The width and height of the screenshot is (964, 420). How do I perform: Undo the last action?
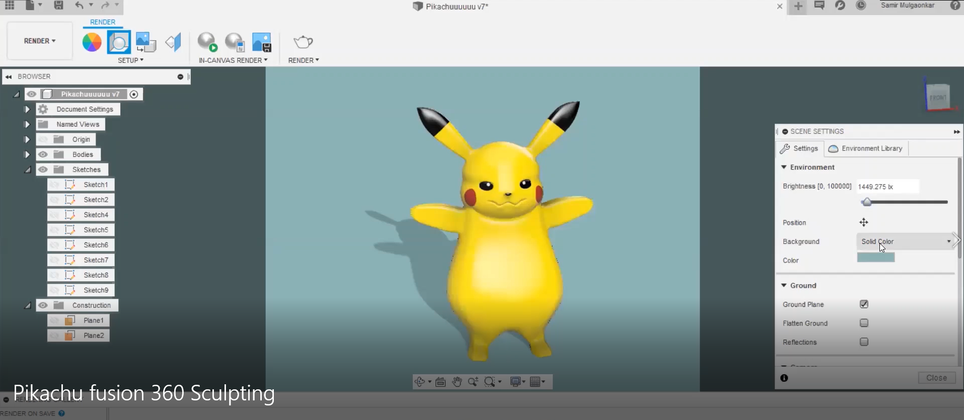pos(79,6)
